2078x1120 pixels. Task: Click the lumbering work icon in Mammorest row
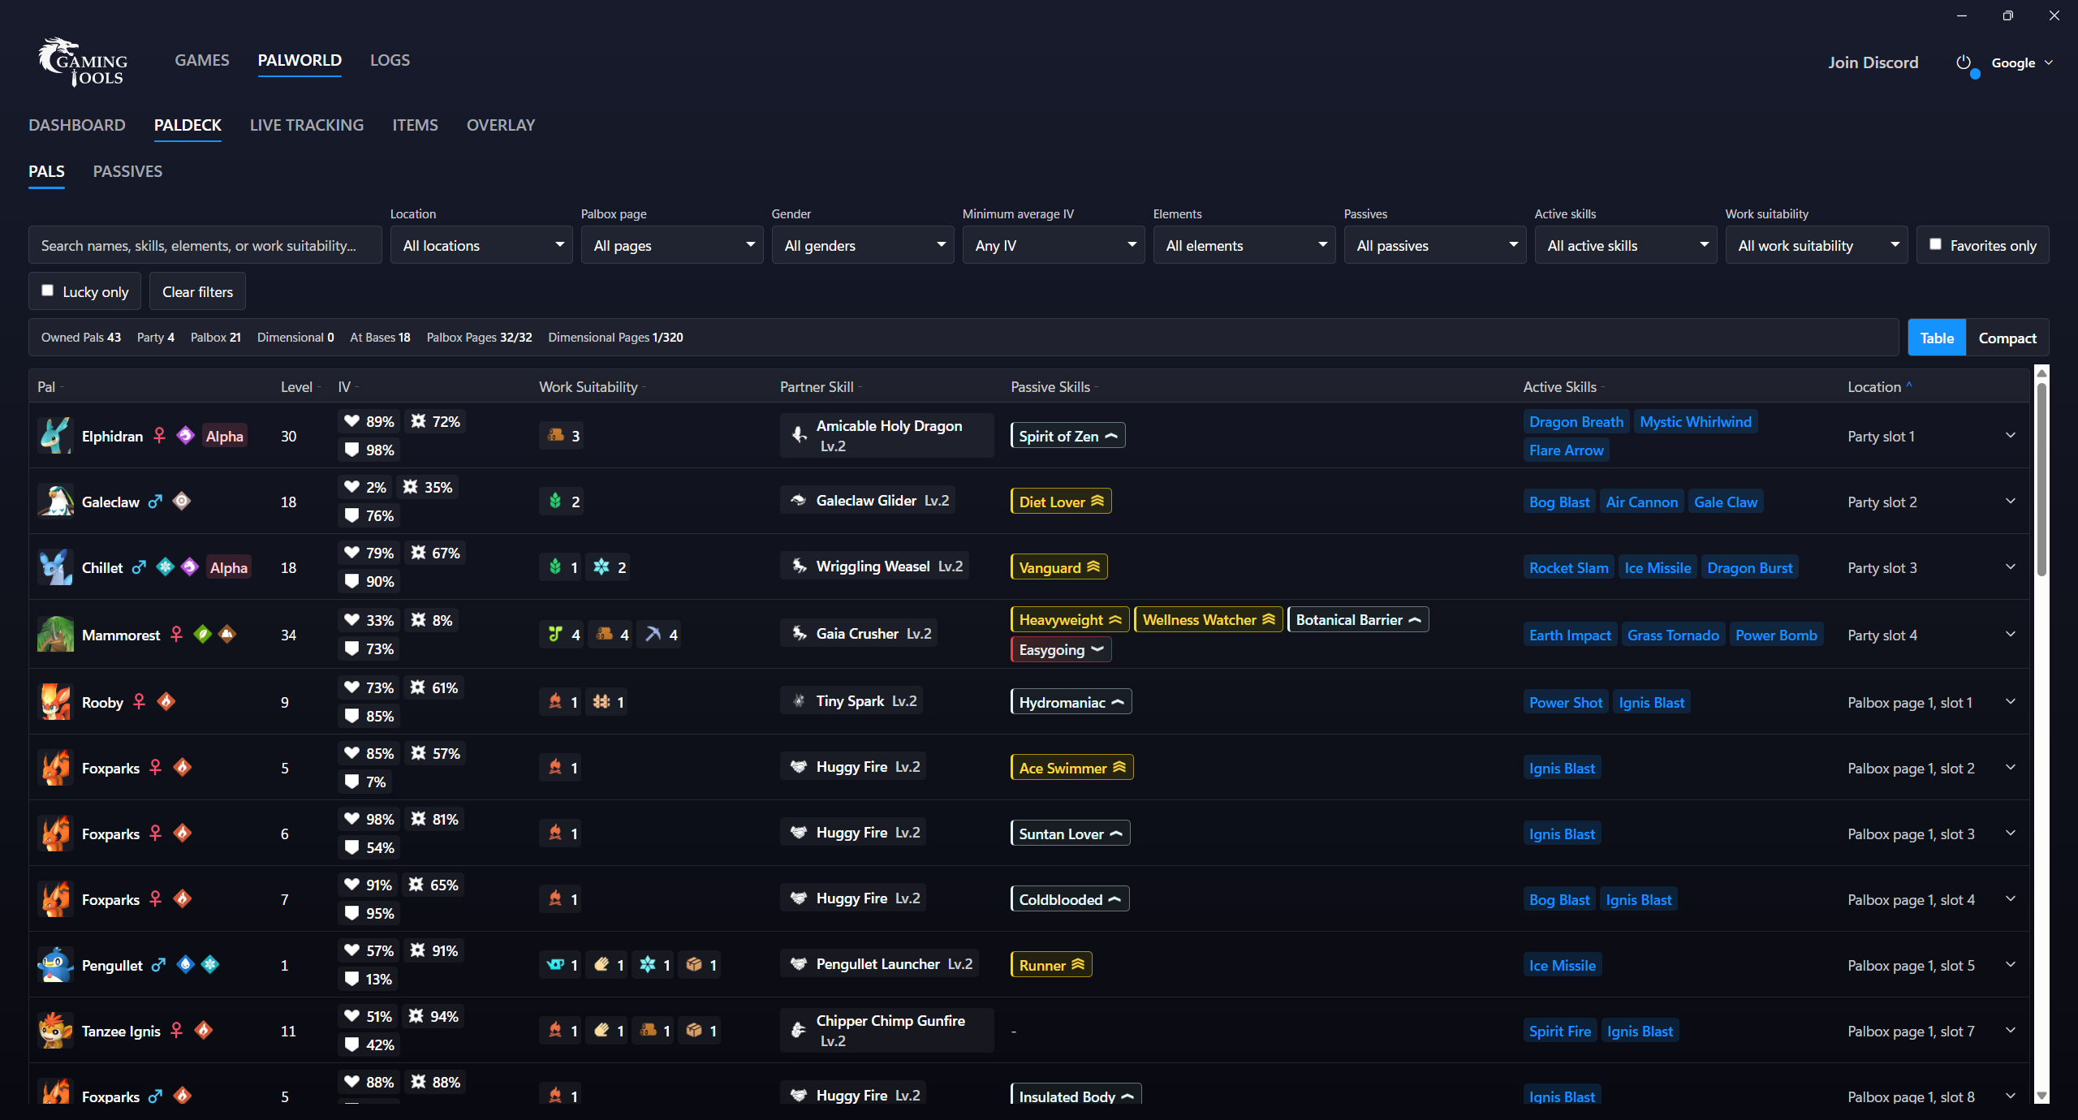click(605, 635)
